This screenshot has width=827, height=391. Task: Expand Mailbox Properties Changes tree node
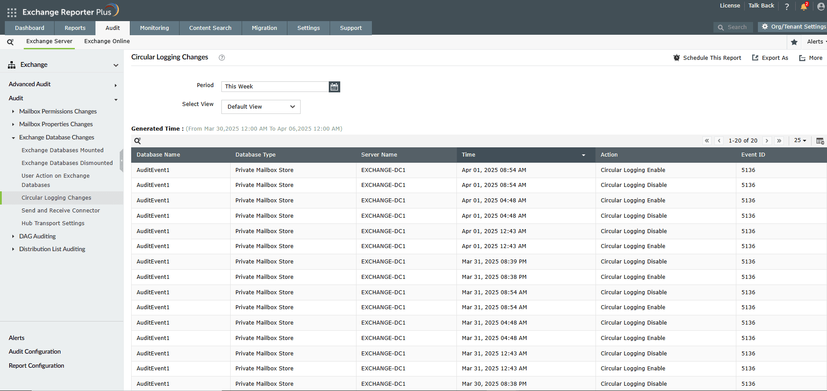pyautogui.click(x=13, y=124)
